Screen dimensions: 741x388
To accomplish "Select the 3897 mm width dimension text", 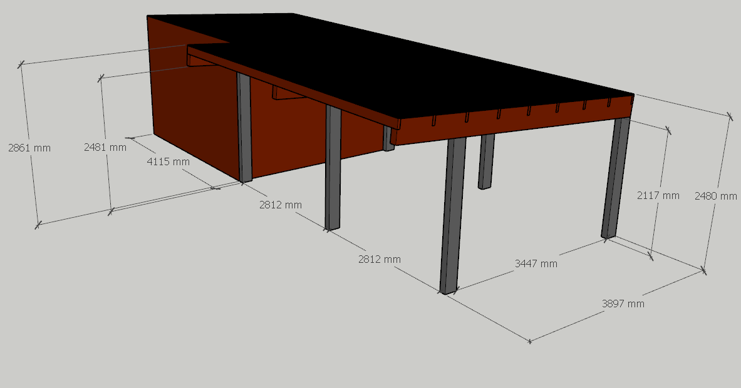I will pyautogui.click(x=623, y=304).
